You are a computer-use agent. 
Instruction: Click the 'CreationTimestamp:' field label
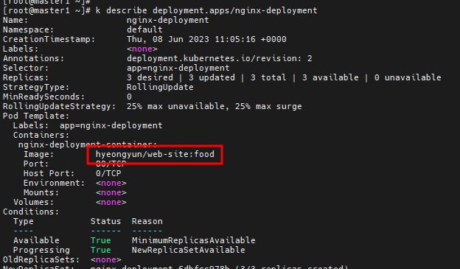coord(49,39)
